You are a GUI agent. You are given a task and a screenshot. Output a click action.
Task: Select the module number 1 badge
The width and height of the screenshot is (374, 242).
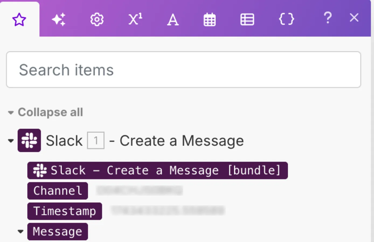click(x=96, y=140)
